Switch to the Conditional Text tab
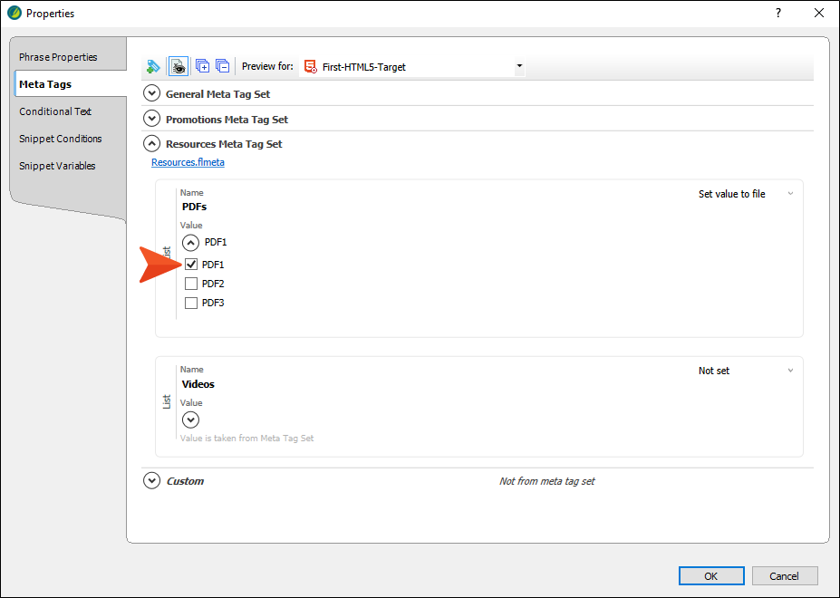This screenshot has width=840, height=598. (x=55, y=111)
